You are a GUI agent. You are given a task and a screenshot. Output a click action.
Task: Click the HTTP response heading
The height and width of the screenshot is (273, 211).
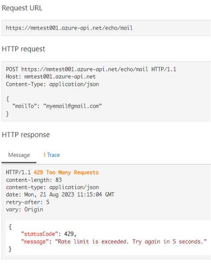click(26, 135)
